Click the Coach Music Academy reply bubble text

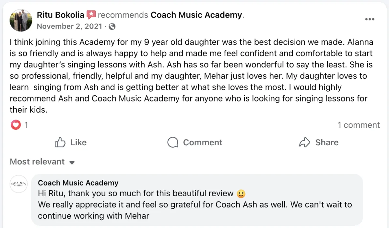(194, 205)
